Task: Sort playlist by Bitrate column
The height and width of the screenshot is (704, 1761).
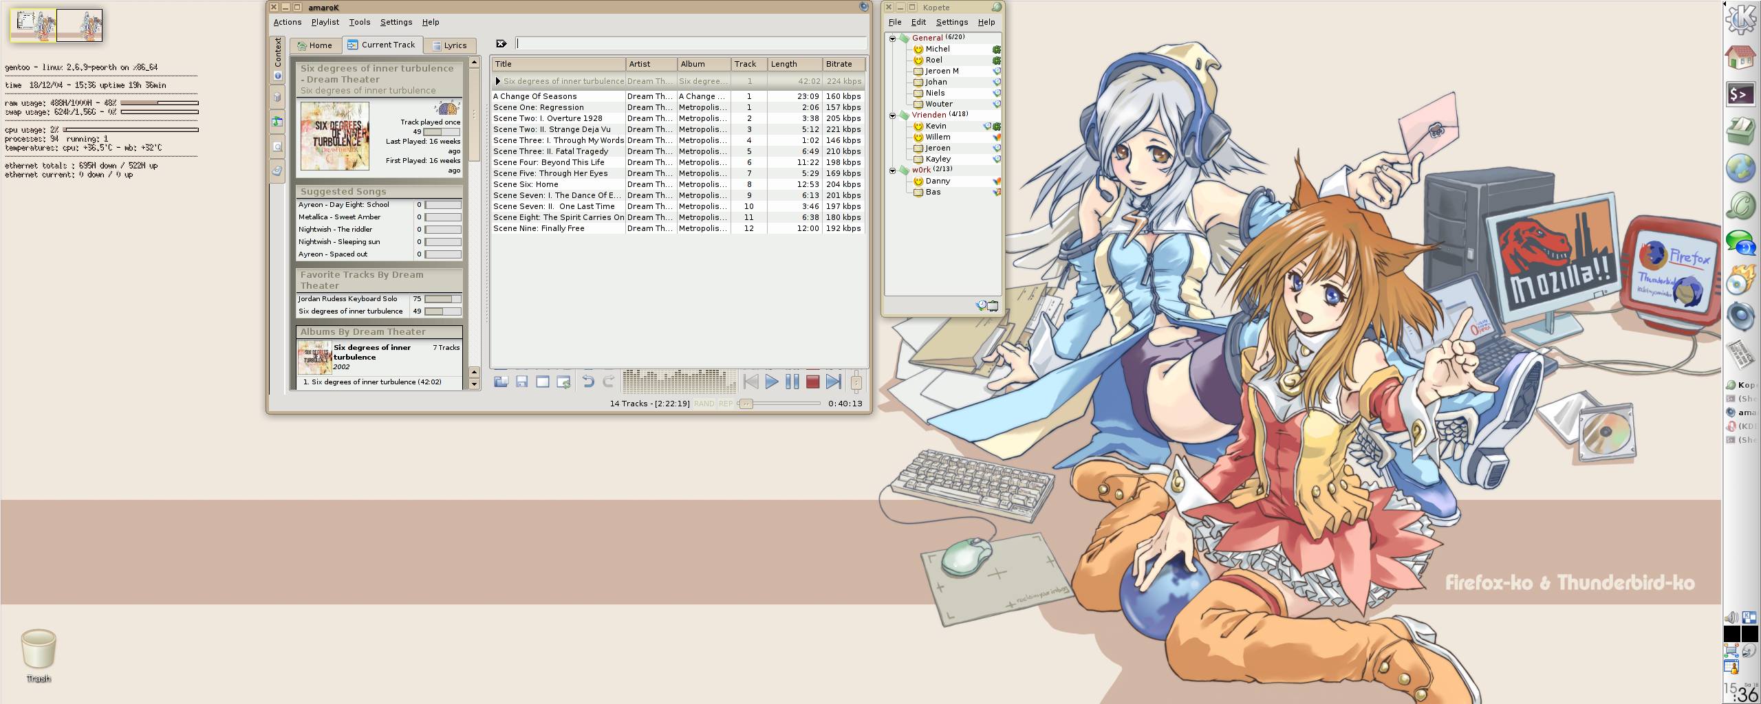Action: 843,64
